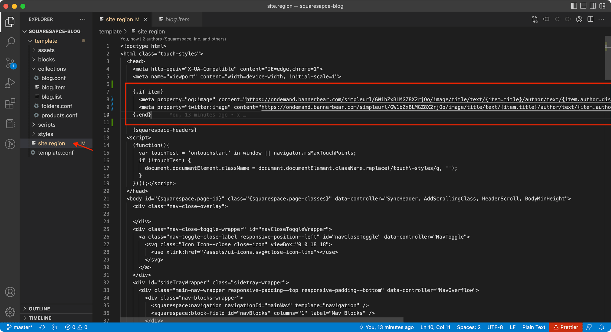This screenshot has width=611, height=332.
Task: Click the feedback icon in status bar
Action: pyautogui.click(x=589, y=327)
